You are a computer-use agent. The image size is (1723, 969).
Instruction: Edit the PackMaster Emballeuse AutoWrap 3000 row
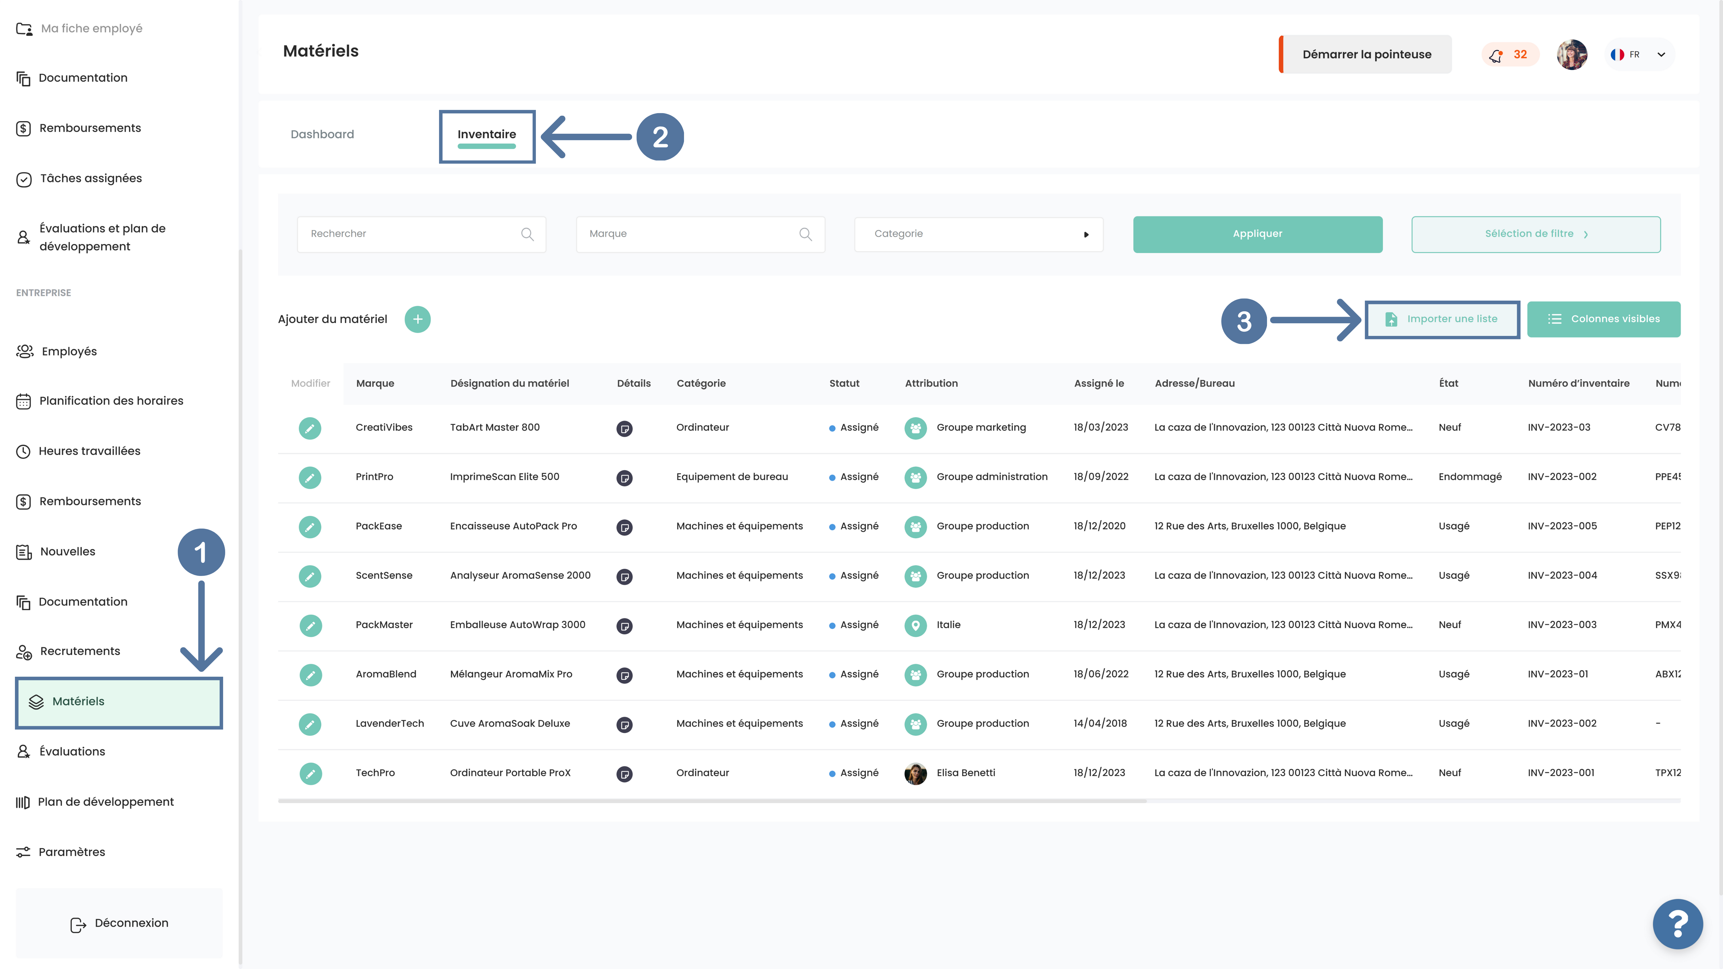coord(310,626)
